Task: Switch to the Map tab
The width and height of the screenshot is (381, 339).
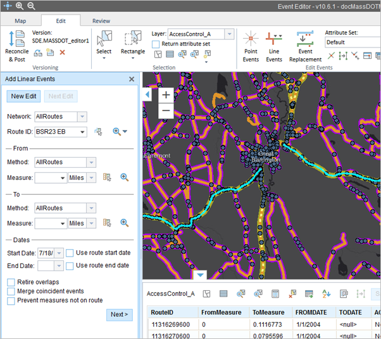Action: [x=20, y=21]
